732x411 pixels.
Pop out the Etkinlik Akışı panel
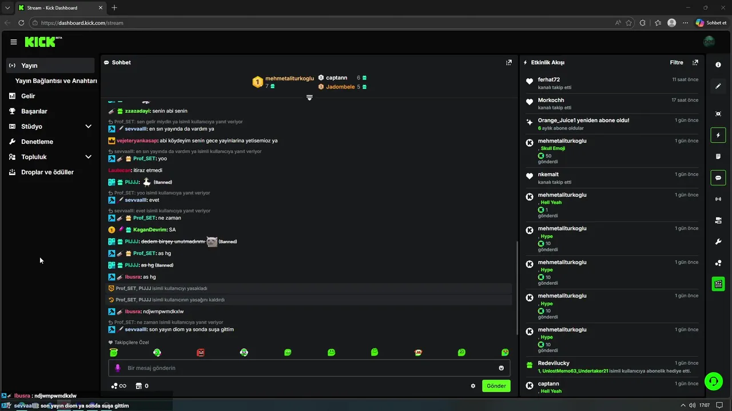click(695, 62)
